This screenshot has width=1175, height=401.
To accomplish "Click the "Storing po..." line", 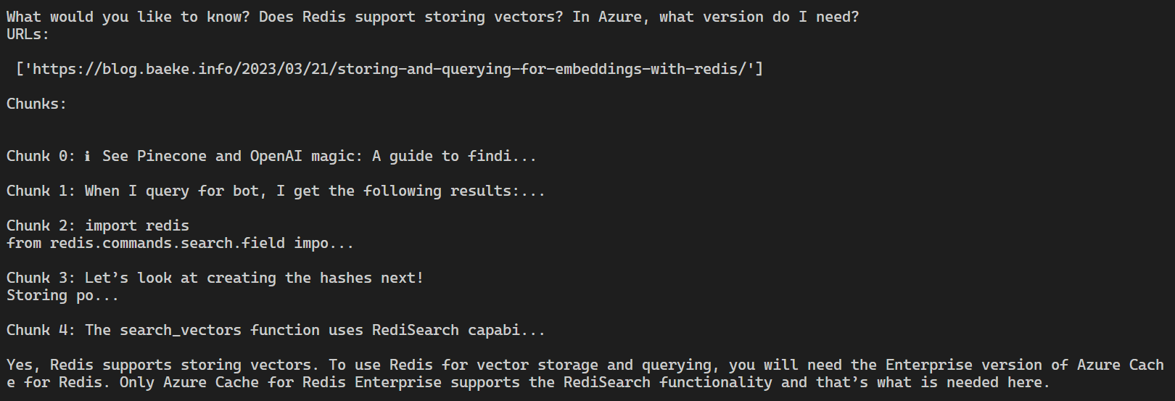I will click(x=62, y=295).
